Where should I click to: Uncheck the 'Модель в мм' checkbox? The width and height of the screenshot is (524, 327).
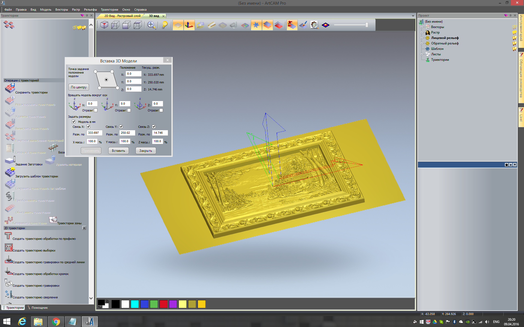74,122
